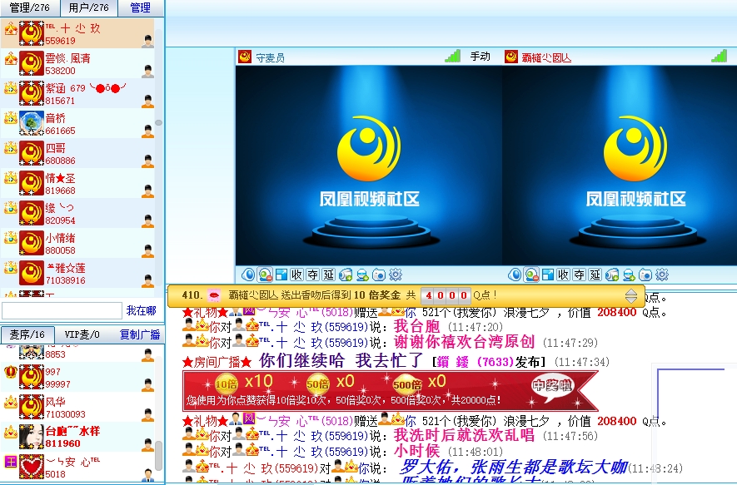Select user 小情绪 880058 in the list
This screenshot has width=737, height=485.
coord(77,244)
